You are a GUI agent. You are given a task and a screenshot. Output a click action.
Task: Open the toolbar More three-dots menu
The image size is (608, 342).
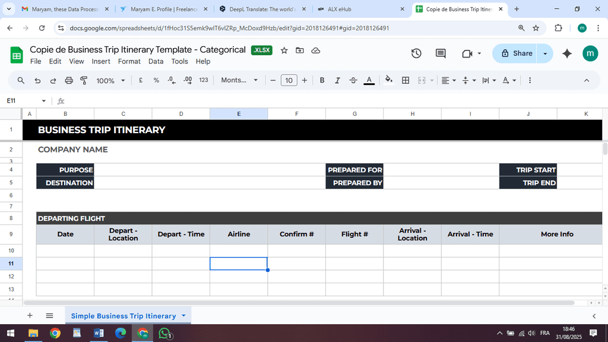pyautogui.click(x=530, y=80)
